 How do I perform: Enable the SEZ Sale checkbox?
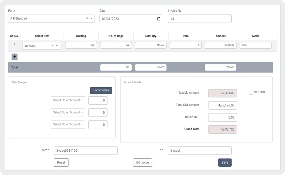click(x=251, y=92)
